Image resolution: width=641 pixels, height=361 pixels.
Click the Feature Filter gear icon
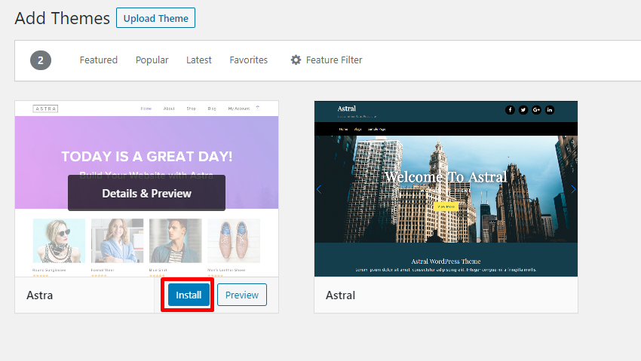[296, 60]
